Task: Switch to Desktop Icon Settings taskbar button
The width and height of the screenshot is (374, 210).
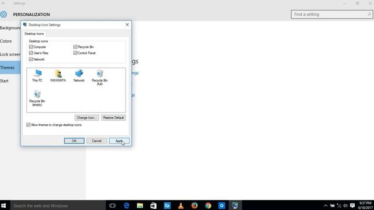Action: (x=235, y=205)
